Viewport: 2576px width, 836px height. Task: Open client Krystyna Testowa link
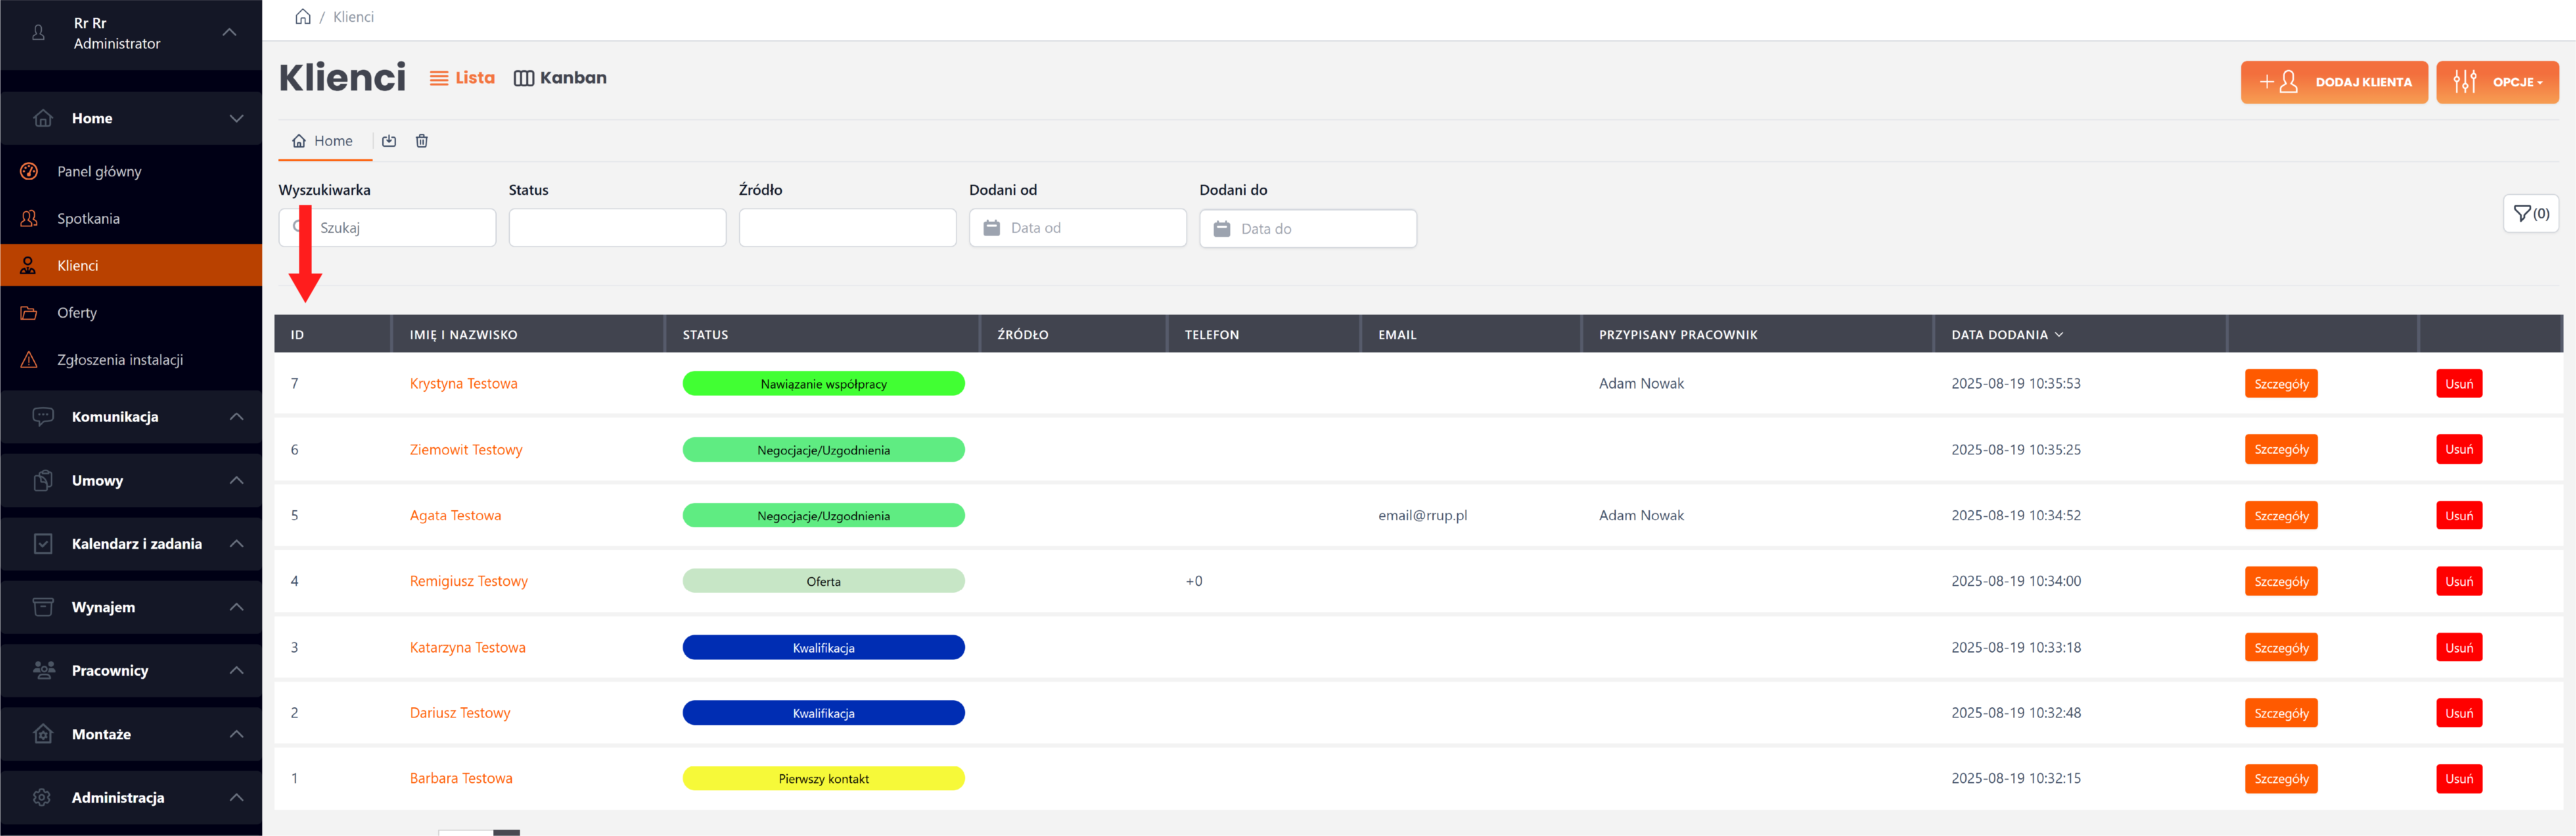(x=463, y=383)
